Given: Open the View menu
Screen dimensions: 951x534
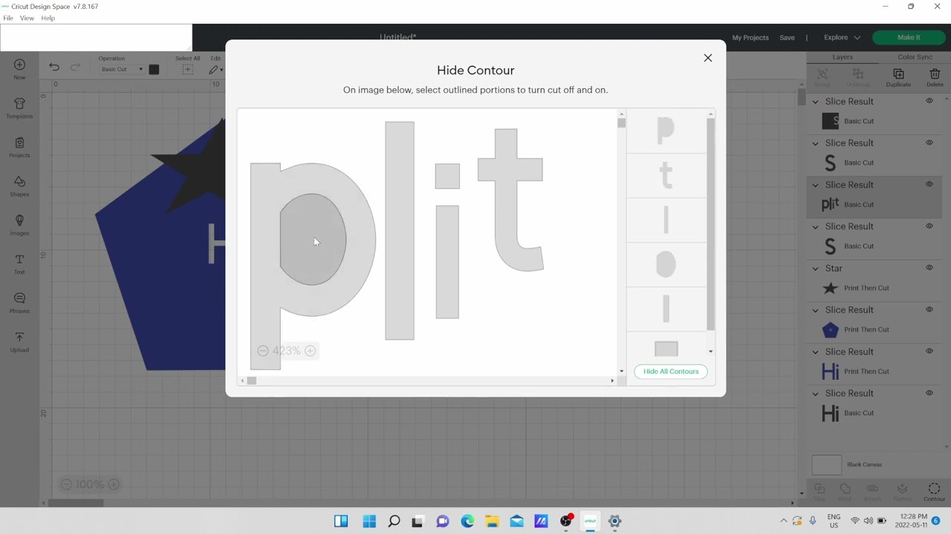Looking at the screenshot, I should tap(27, 18).
